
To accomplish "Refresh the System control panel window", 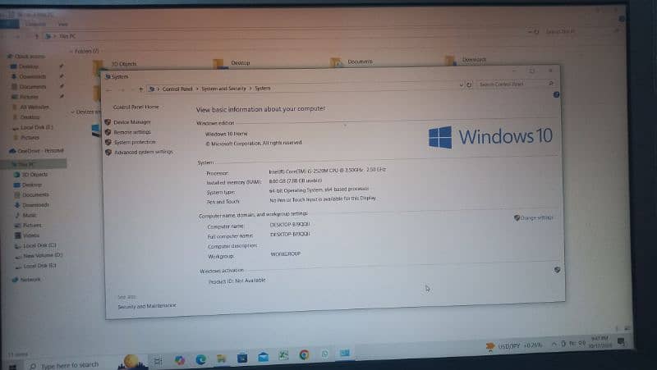I will pyautogui.click(x=469, y=85).
